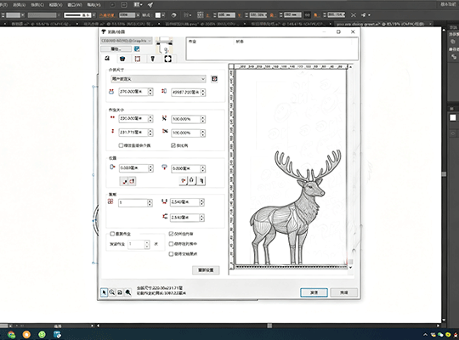Click the middle alignment icon button under Y position
This screenshot has height=340, width=459.
coord(191,181)
